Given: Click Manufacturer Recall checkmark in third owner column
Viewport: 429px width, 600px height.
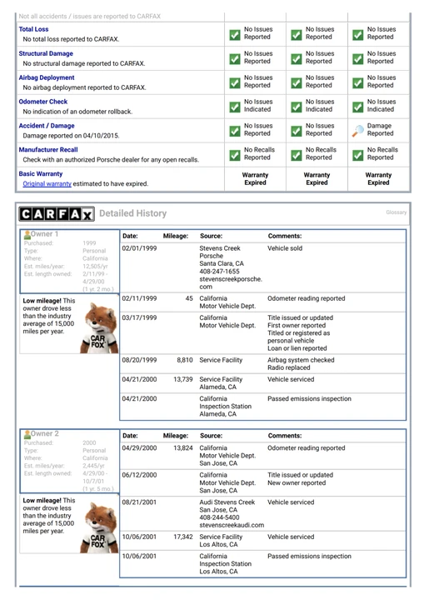Looking at the screenshot, I should point(358,155).
